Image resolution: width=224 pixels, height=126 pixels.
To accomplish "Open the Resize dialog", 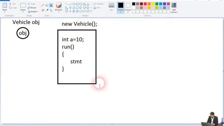I will 32,8.
